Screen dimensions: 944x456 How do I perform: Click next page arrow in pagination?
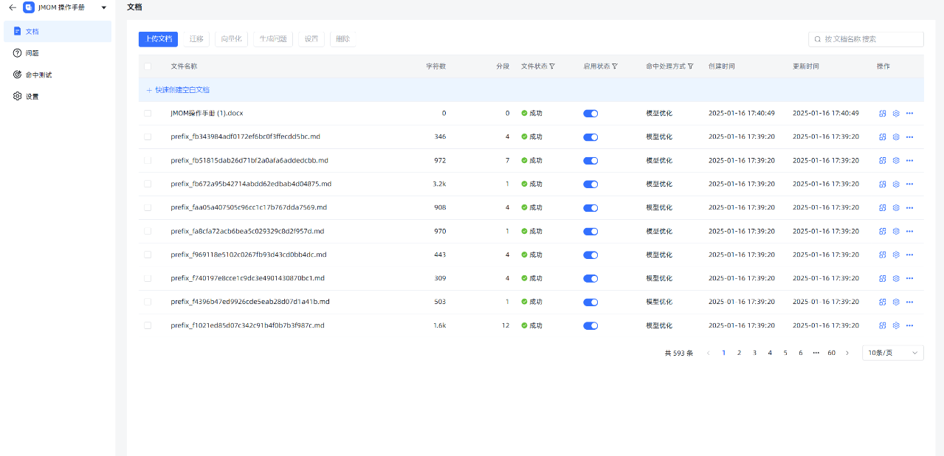pyautogui.click(x=847, y=353)
